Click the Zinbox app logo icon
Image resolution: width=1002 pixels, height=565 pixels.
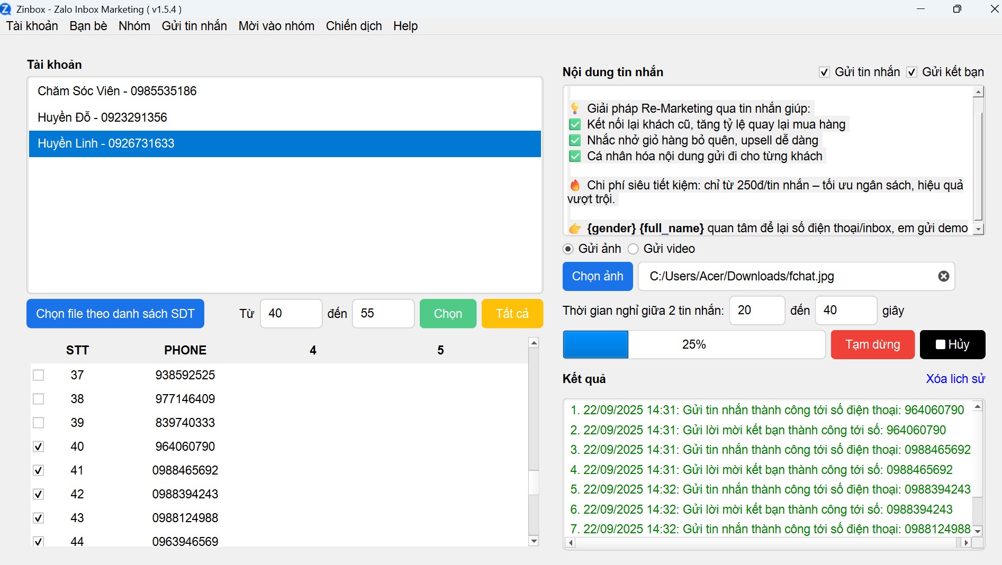[x=6, y=9]
